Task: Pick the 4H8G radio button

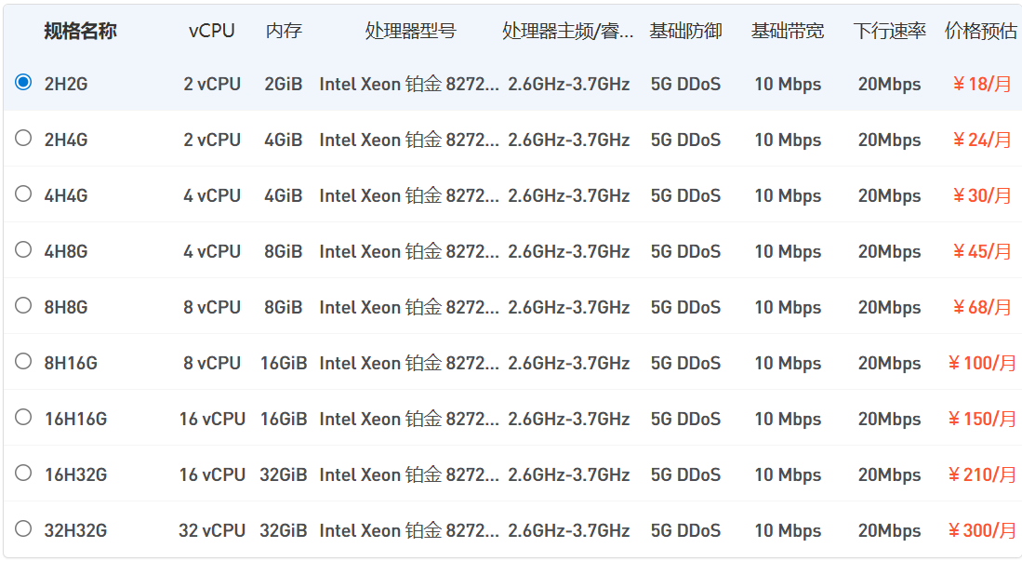Action: click(x=23, y=250)
